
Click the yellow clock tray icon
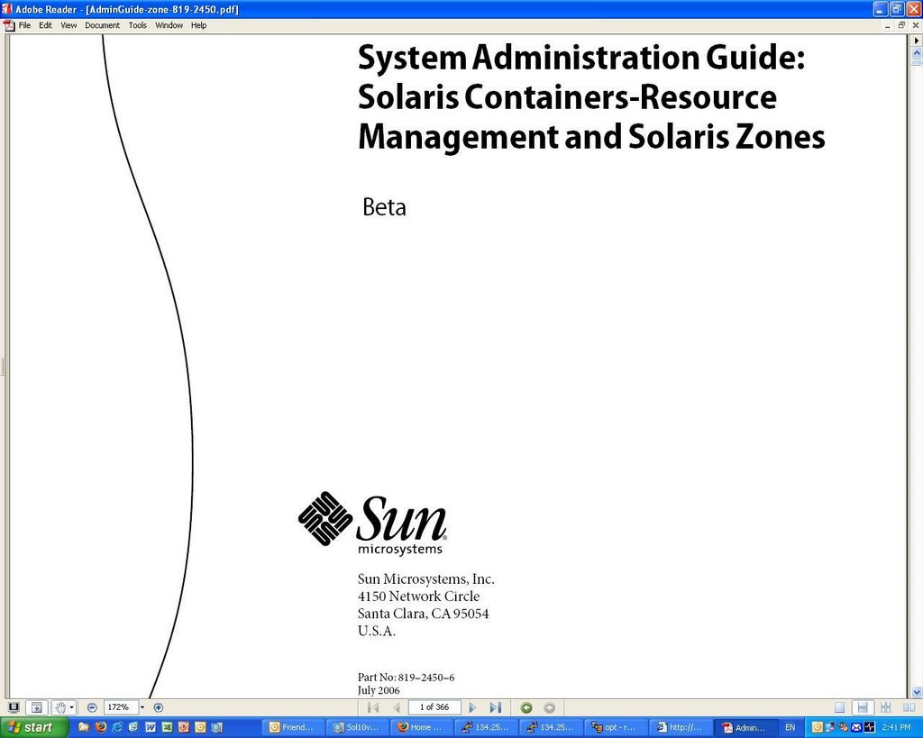(817, 727)
